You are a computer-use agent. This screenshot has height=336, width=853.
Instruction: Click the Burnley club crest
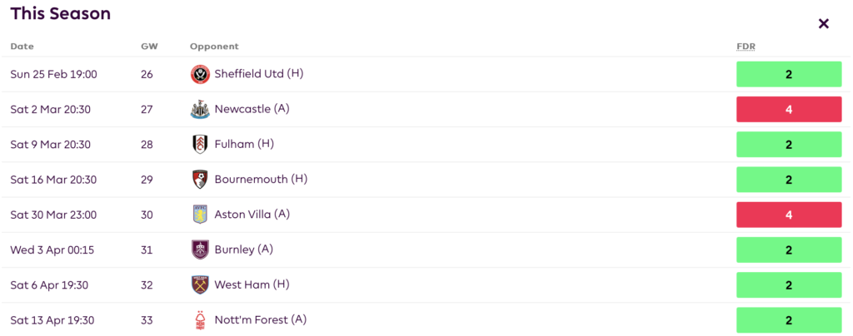click(x=200, y=250)
